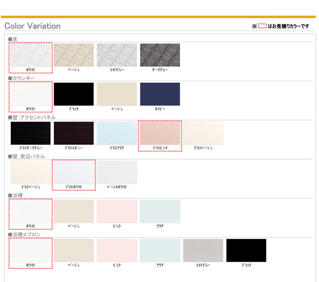Select the pink accent panel swatch

point(160,133)
